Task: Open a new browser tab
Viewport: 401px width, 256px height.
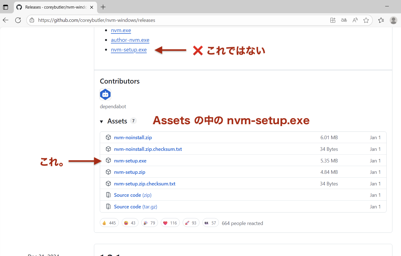Action: 103,7
